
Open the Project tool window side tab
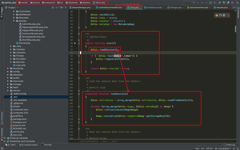pyautogui.click(x=2, y=12)
